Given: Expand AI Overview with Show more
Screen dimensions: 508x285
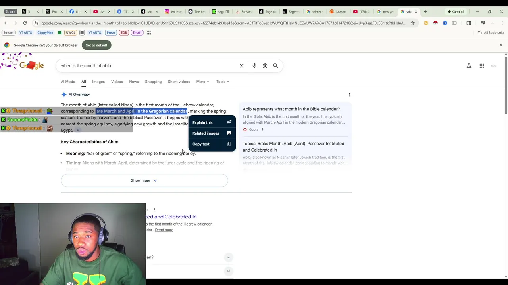Looking at the screenshot, I should coord(144,180).
